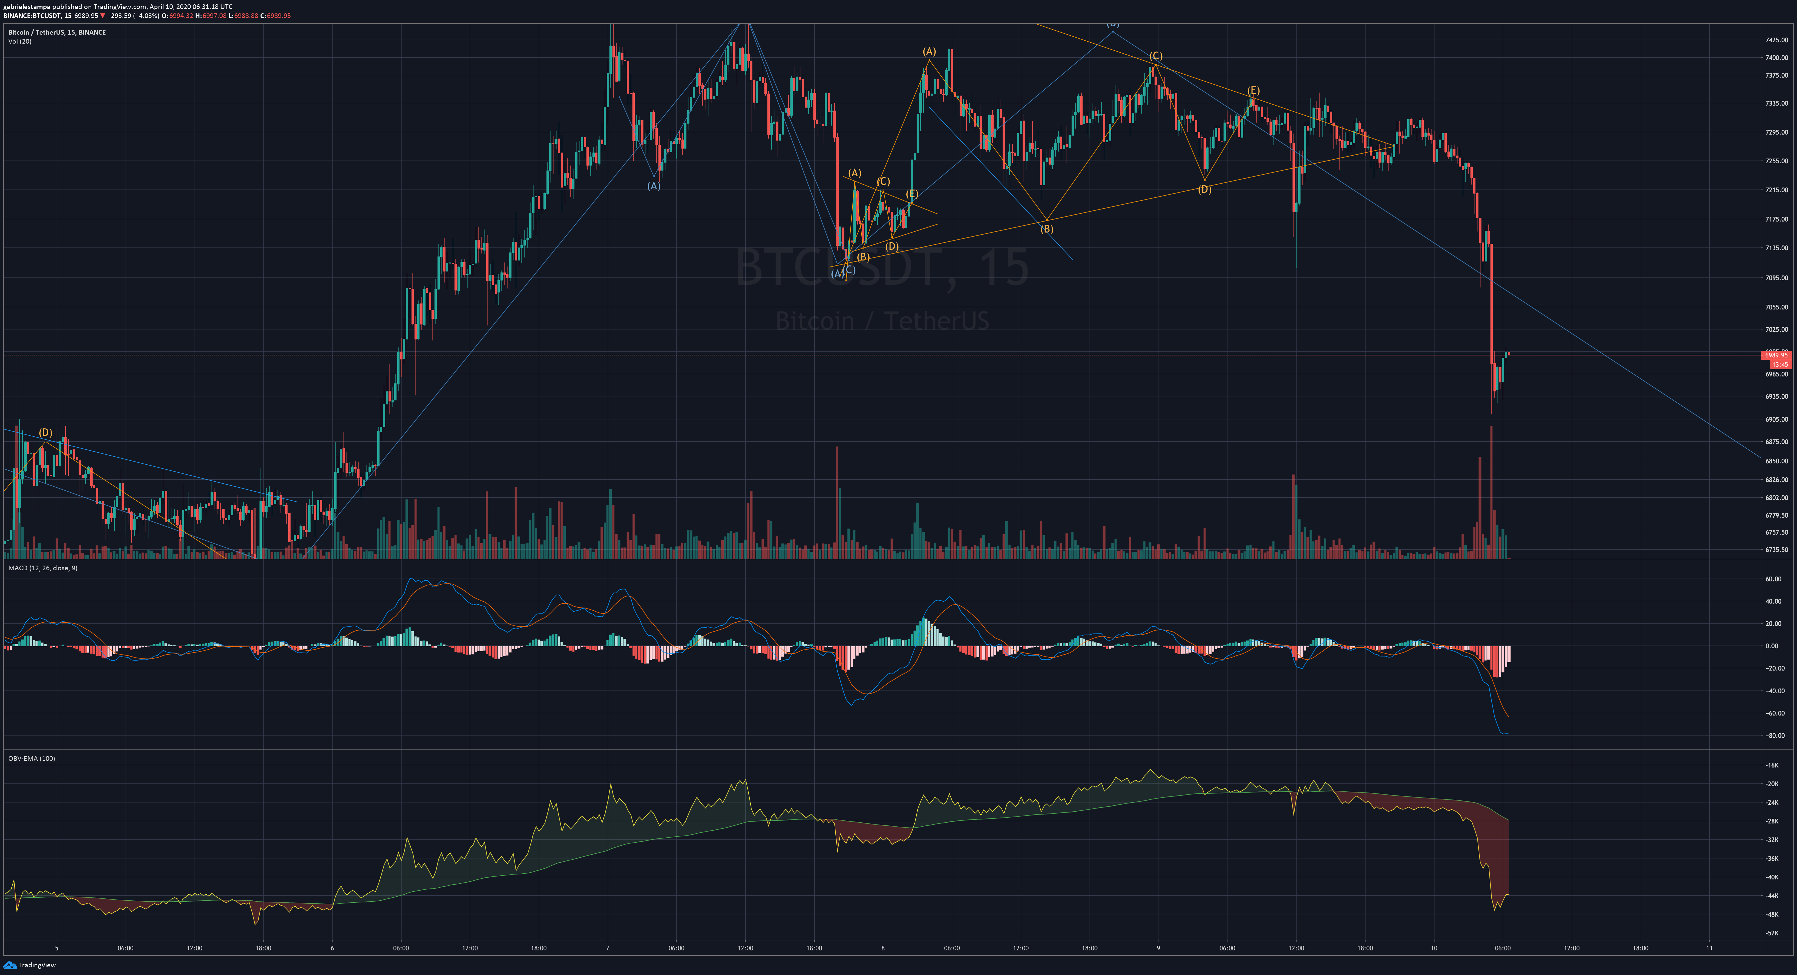Select the OBV-EMA (100) indicator legend

tap(31, 758)
